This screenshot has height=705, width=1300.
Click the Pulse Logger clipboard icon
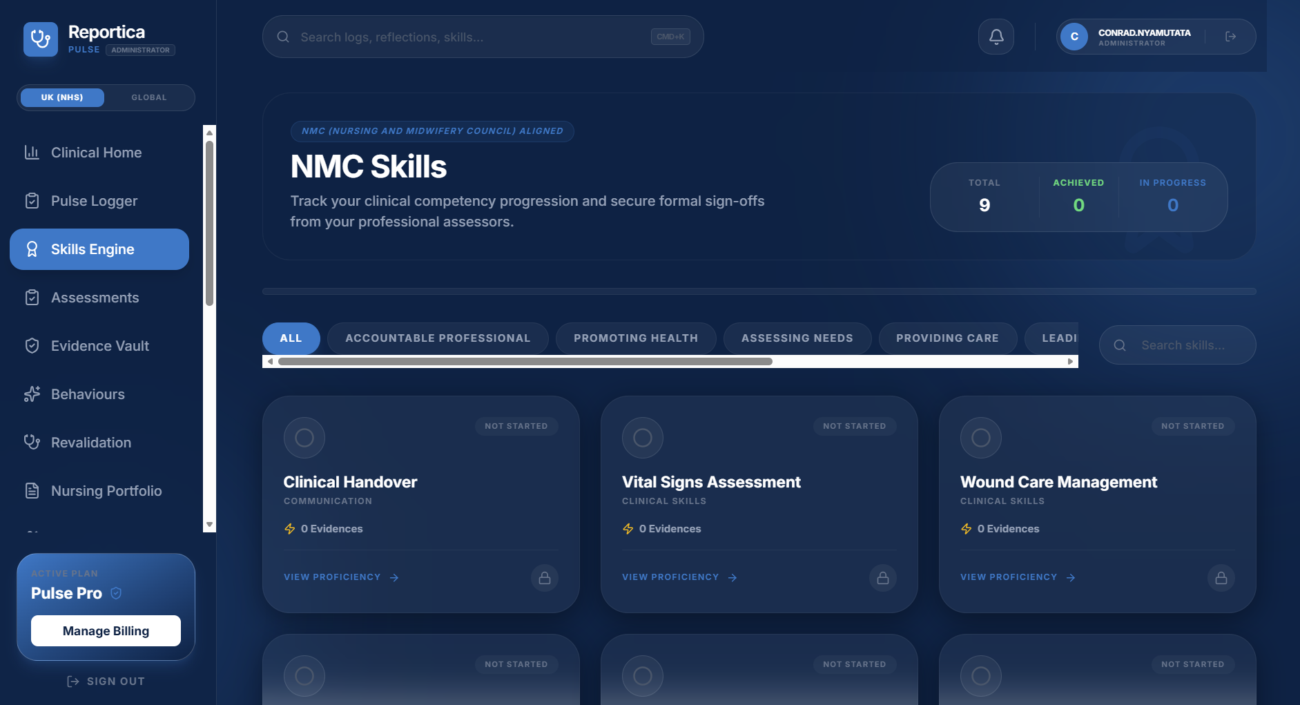32,201
